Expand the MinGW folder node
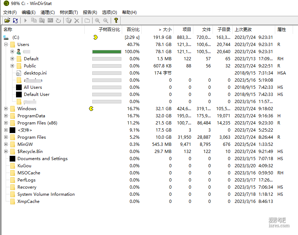298x235 pixels. (x=6, y=144)
